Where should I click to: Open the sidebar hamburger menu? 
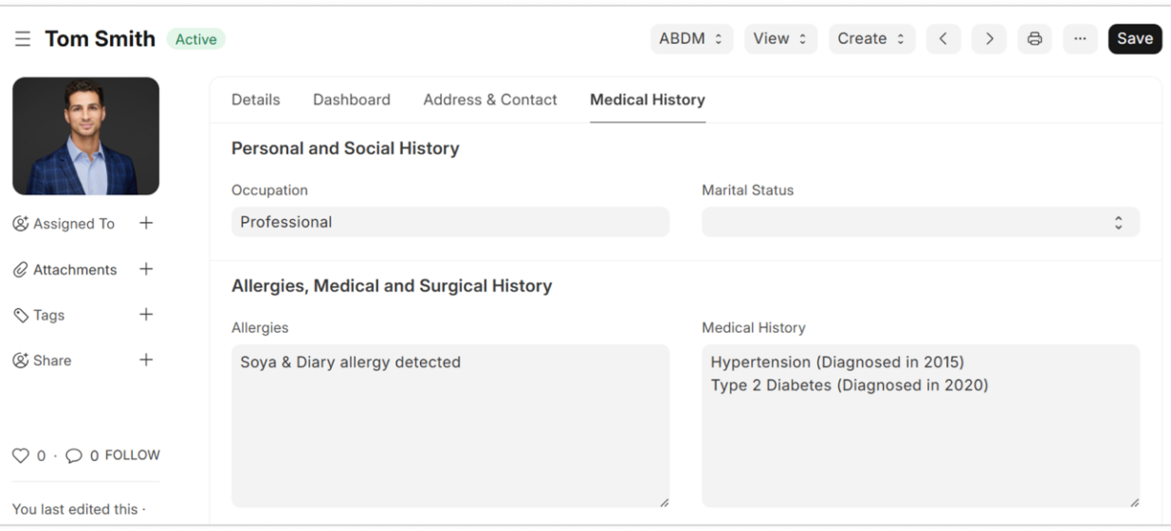[23, 39]
